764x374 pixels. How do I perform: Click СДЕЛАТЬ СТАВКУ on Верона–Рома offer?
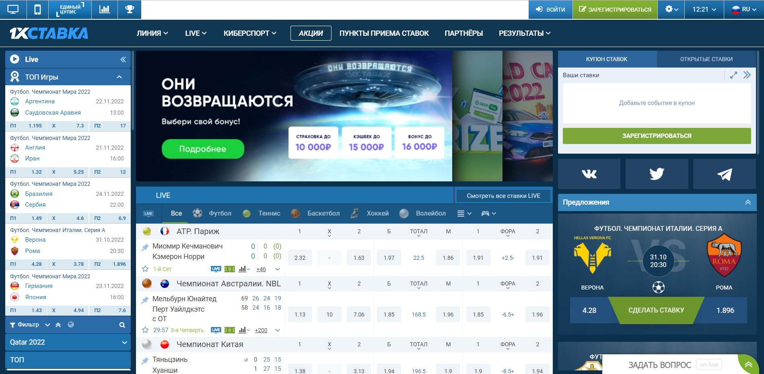tap(656, 310)
